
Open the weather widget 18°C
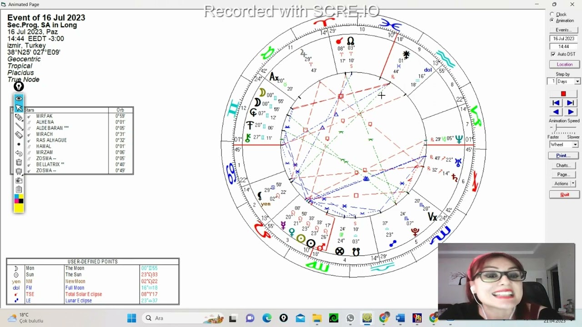(x=25, y=318)
